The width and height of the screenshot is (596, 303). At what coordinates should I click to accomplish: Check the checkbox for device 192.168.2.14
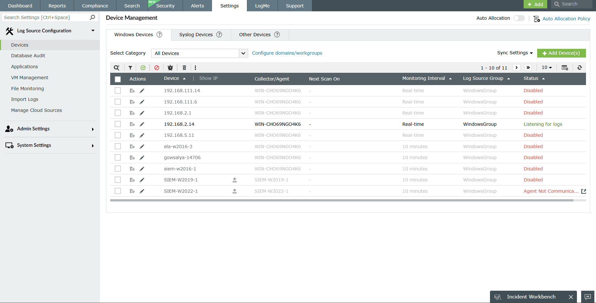pyautogui.click(x=118, y=124)
